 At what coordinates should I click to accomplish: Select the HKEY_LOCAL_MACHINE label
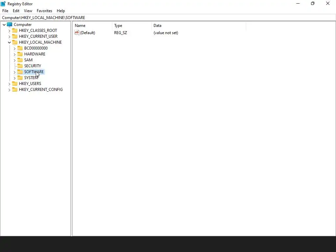click(40, 42)
